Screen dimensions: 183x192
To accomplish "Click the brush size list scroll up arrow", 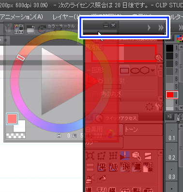I will pos(181,126).
